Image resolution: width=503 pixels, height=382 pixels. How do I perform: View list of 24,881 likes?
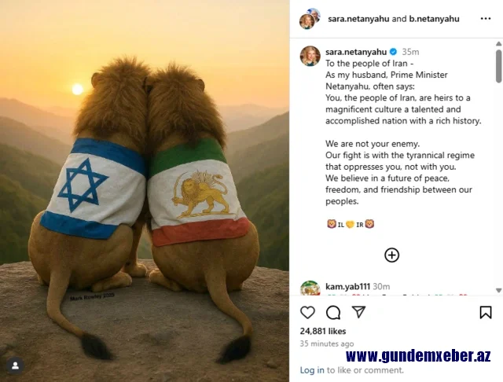(323, 331)
